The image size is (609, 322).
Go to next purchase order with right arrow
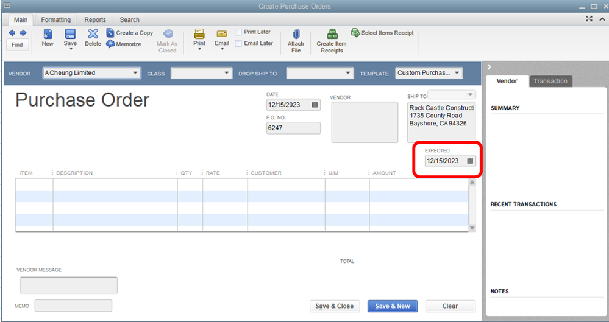23,33
